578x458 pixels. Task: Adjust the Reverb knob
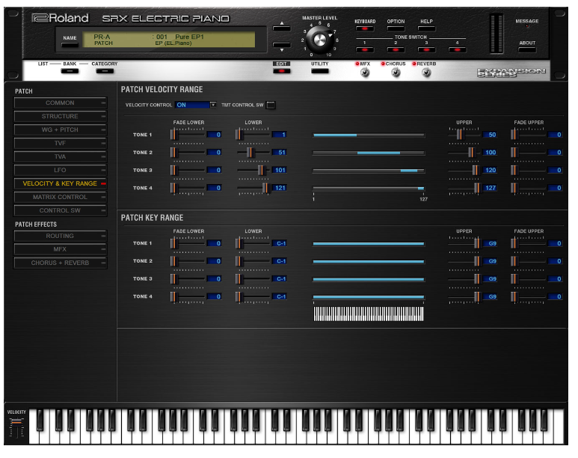[x=426, y=73]
